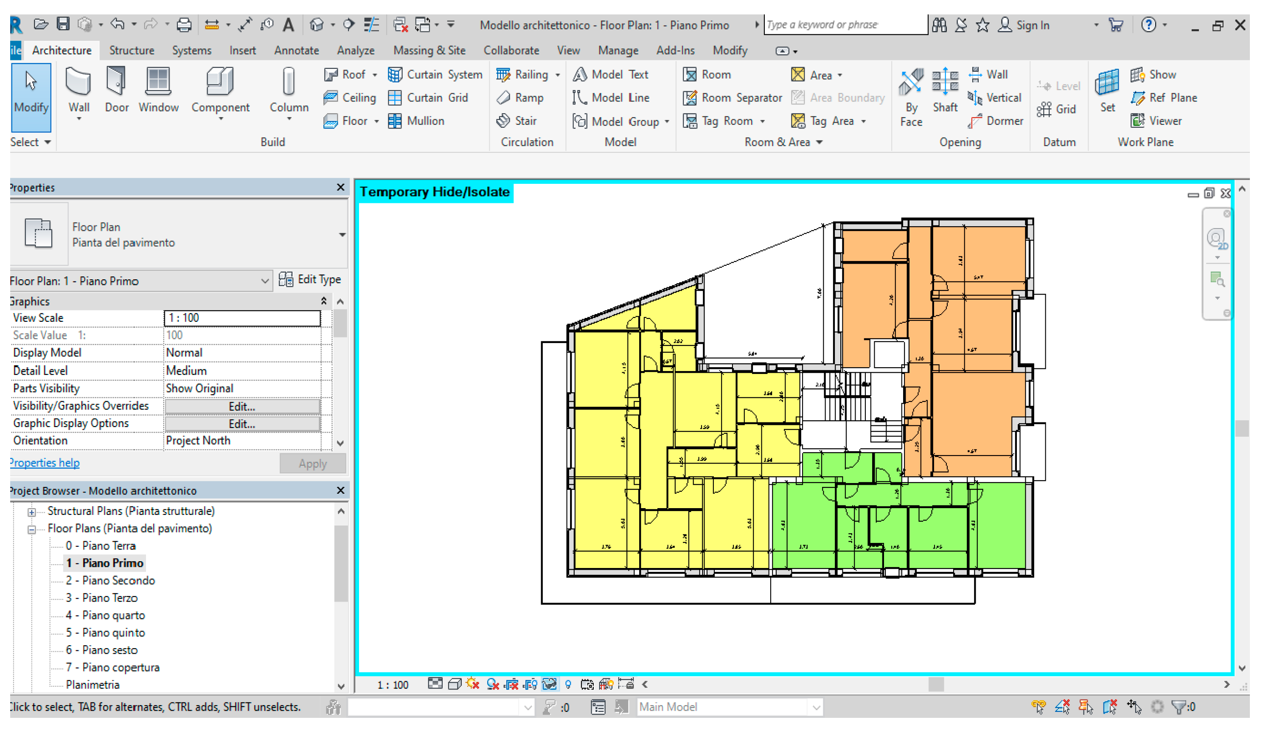
Task: Click the Room Separator tool
Action: (x=733, y=98)
